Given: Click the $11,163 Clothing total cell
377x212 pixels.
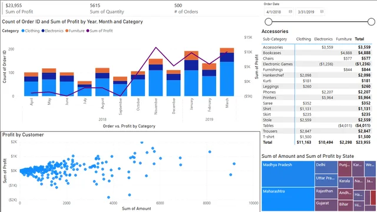Looking at the screenshot, I should coord(304,143).
